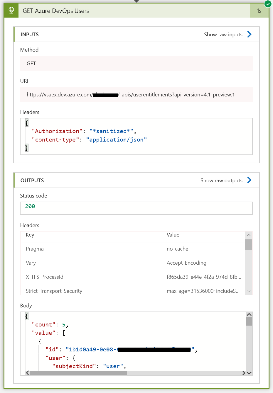Click the Body bottom scroll down arrow
Screen dimensions: 273x393
[x=249, y=373]
